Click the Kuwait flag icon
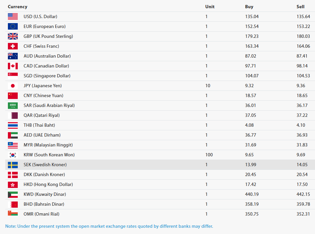 13,194
